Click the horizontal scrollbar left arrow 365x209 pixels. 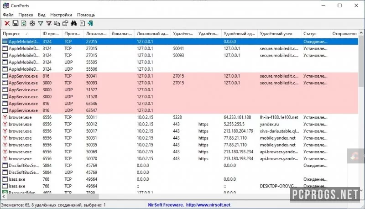tap(4, 197)
